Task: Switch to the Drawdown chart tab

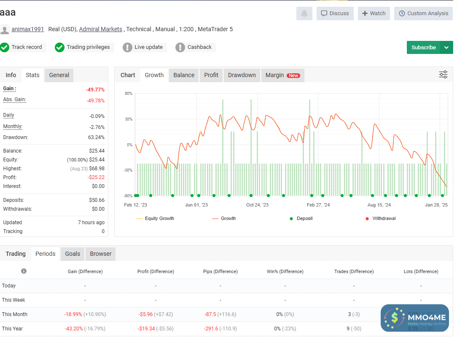Action: tap(242, 75)
